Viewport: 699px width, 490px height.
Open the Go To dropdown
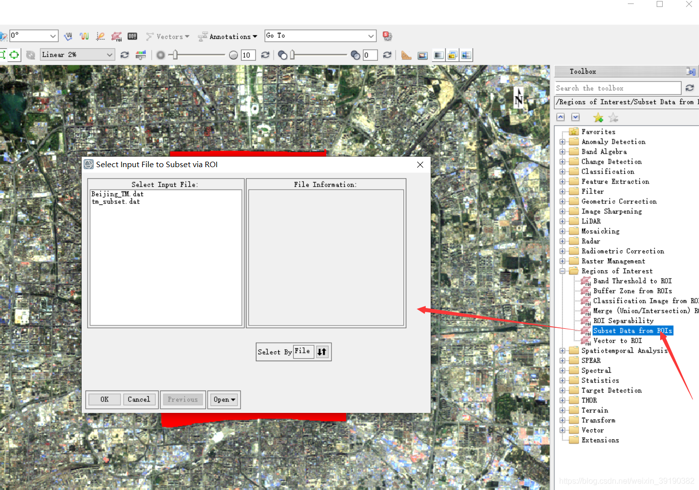coord(371,36)
